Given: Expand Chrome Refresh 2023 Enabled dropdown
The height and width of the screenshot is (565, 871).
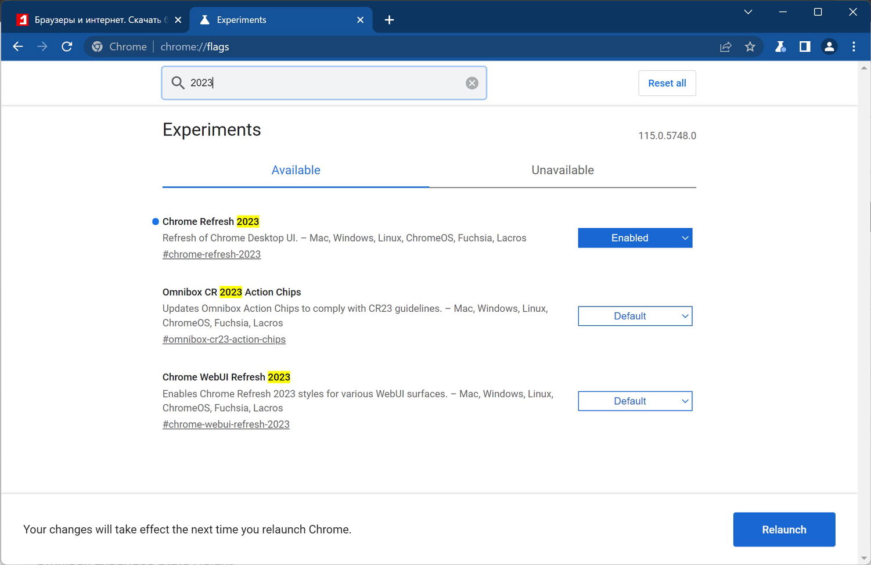Looking at the screenshot, I should click(635, 238).
